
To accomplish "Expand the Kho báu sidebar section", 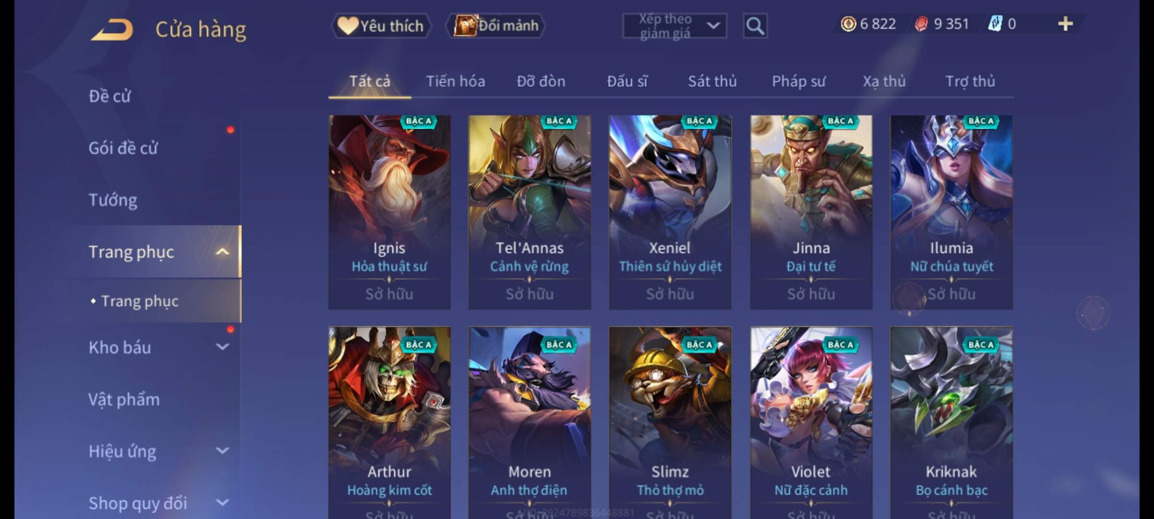I will click(x=222, y=347).
